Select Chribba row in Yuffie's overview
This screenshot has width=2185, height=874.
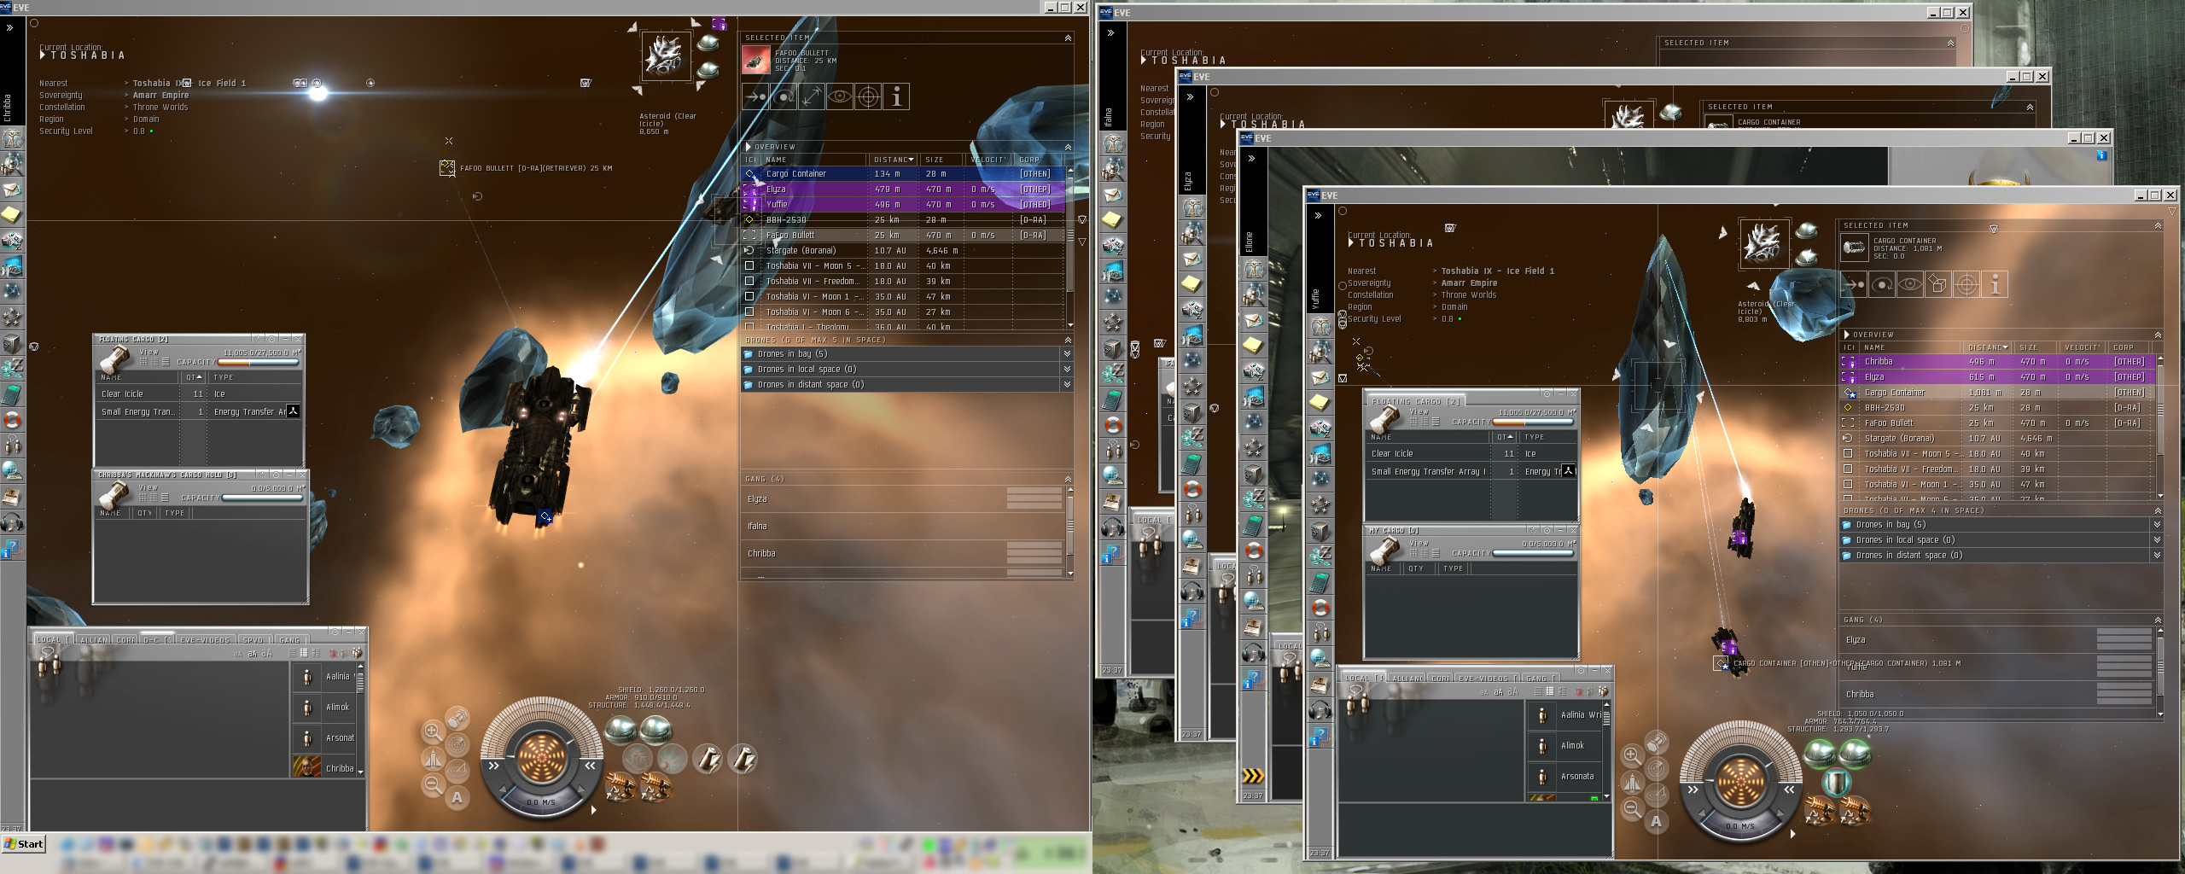pyautogui.click(x=1999, y=362)
